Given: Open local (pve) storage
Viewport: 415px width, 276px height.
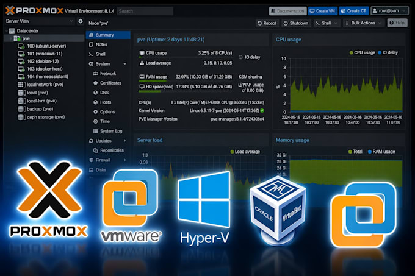Looking at the screenshot, I should [x=33, y=93].
